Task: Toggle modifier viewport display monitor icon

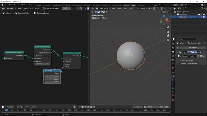Action: (193, 52)
